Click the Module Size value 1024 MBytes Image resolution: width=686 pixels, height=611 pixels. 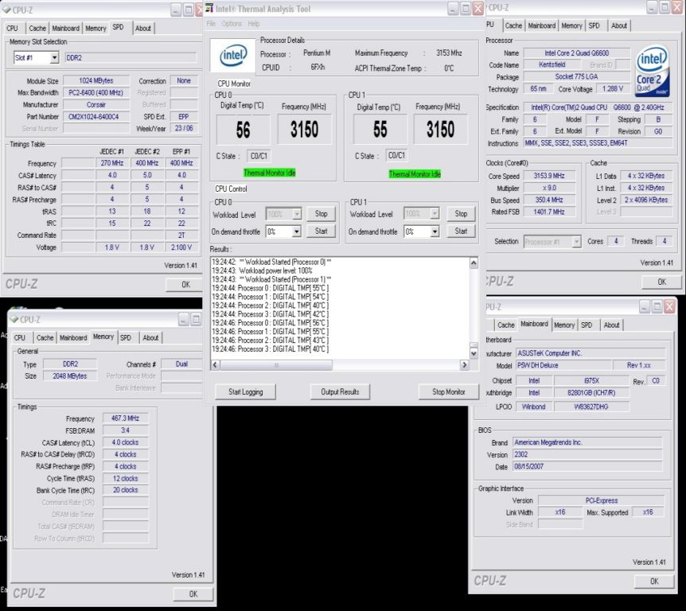(x=96, y=81)
